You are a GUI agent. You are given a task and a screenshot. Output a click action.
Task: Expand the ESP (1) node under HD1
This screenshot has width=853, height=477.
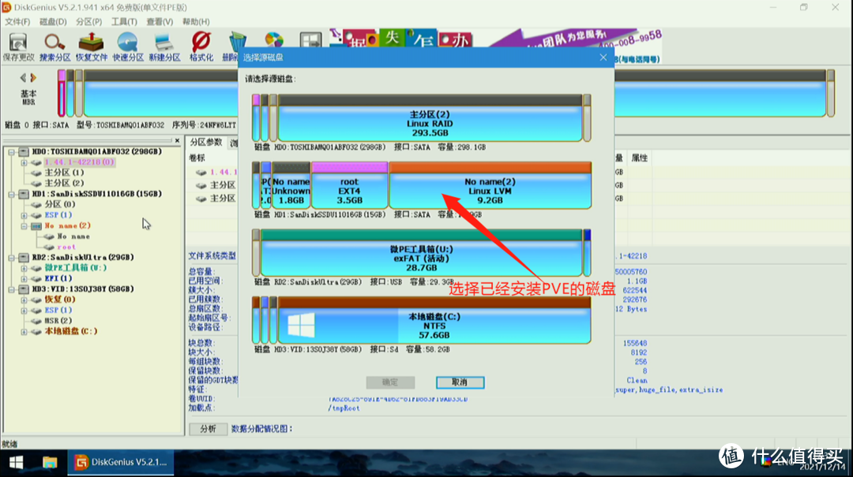[x=24, y=215]
